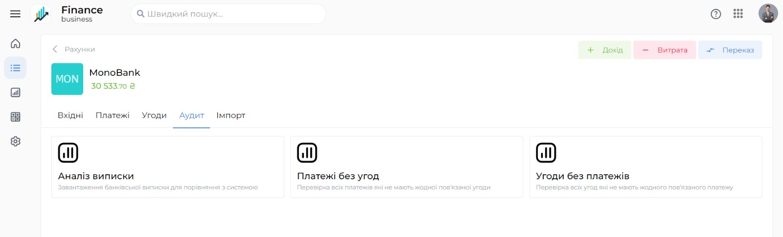Switch to the Платежі tab
783x237 pixels.
click(x=113, y=116)
